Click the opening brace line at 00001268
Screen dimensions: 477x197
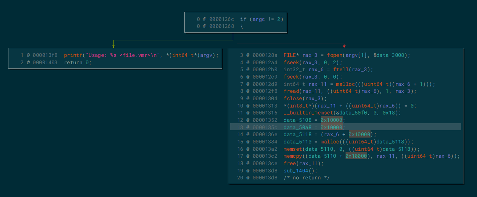[x=242, y=26]
